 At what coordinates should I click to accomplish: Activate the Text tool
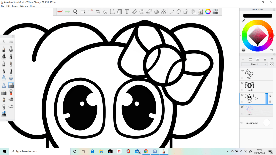tap(127, 12)
